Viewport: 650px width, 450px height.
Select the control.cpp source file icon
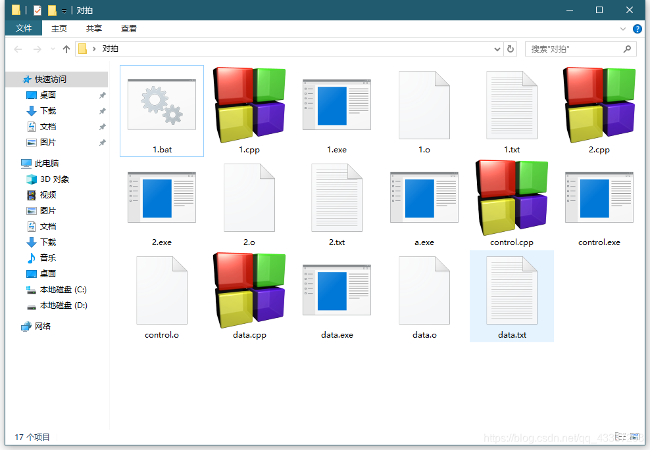pyautogui.click(x=512, y=198)
